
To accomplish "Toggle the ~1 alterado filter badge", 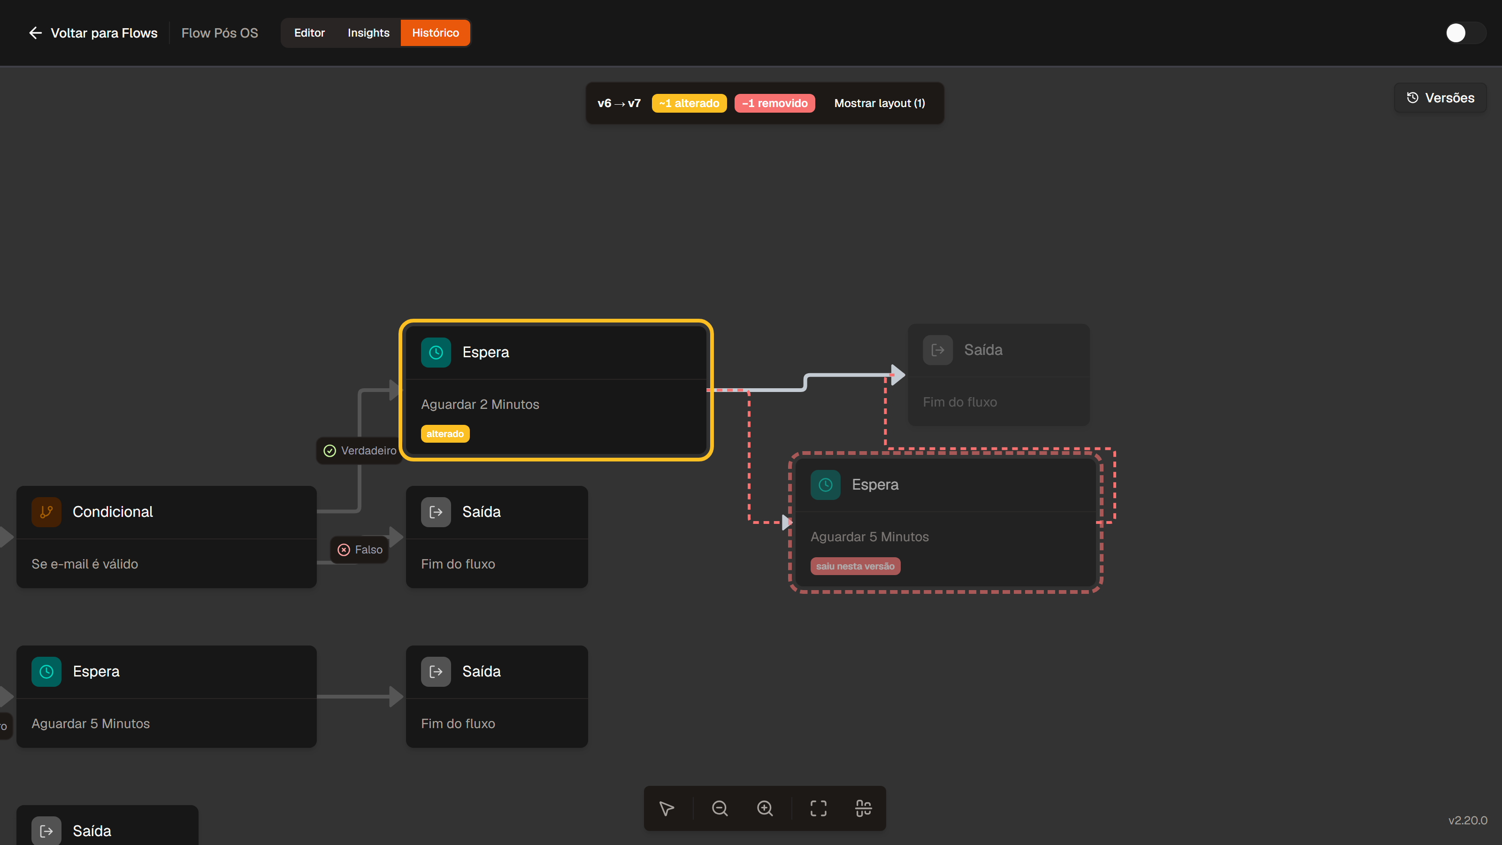I will point(689,103).
